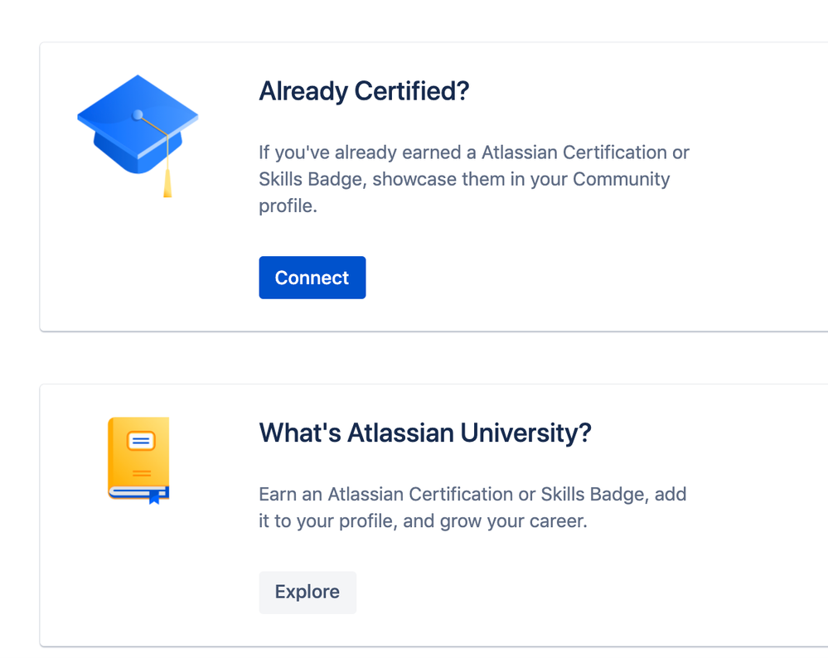
Task: Open Atlassian University via Explore button
Action: pos(307,592)
